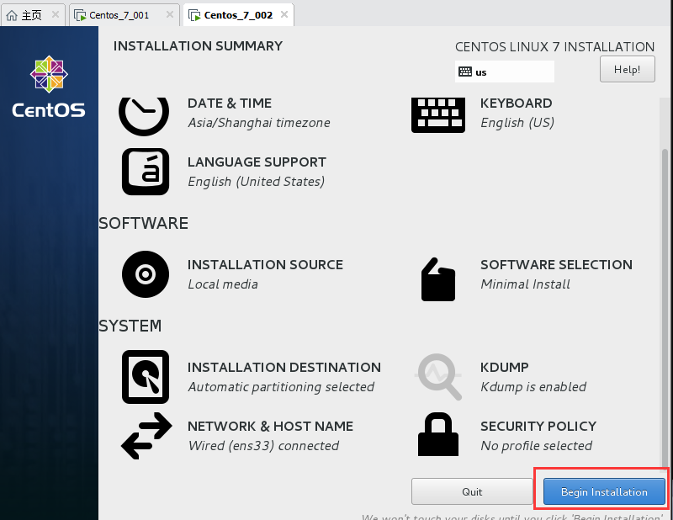Click Network & Host Name arrows icon
The height and width of the screenshot is (520, 673).
146,436
